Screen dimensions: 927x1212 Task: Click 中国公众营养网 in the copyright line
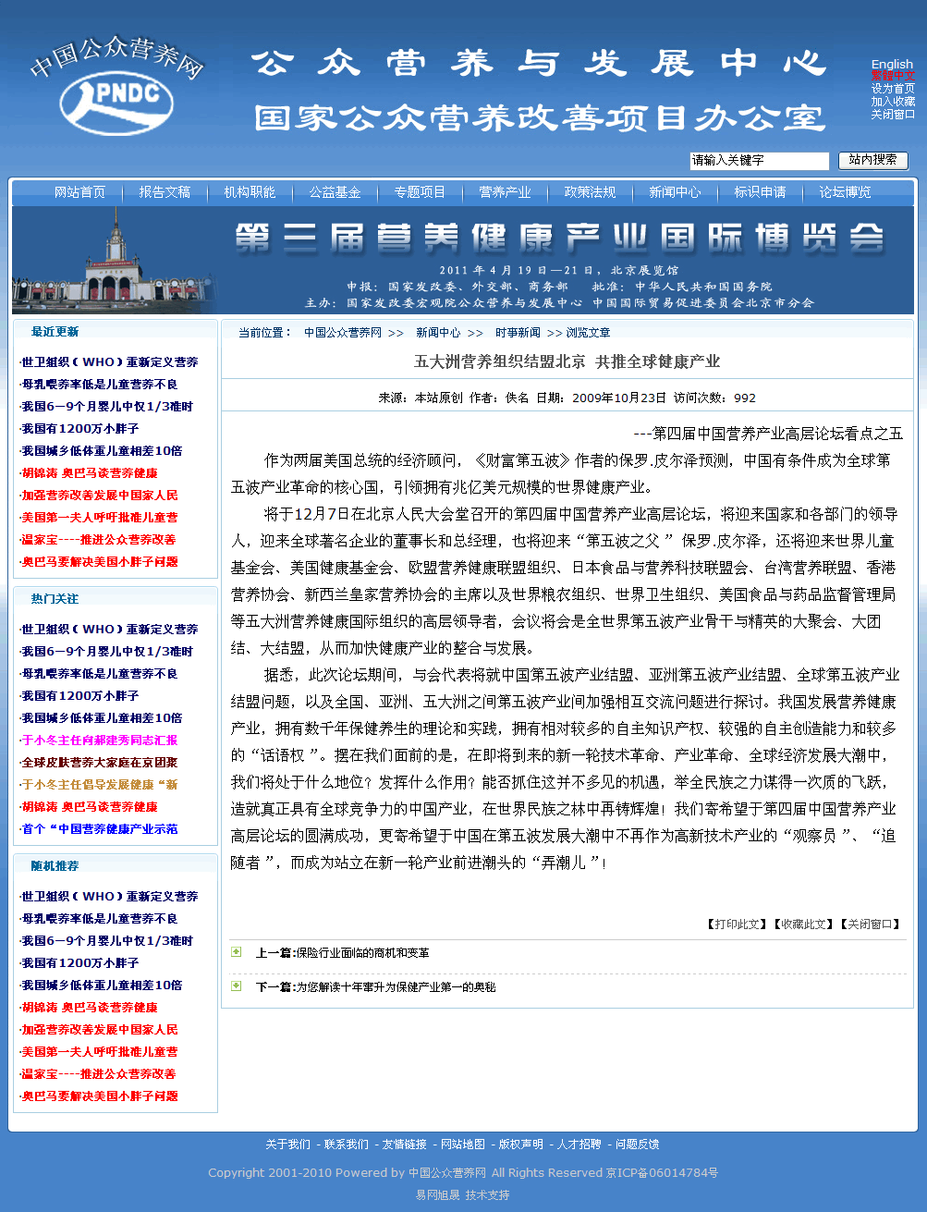coord(447,1173)
